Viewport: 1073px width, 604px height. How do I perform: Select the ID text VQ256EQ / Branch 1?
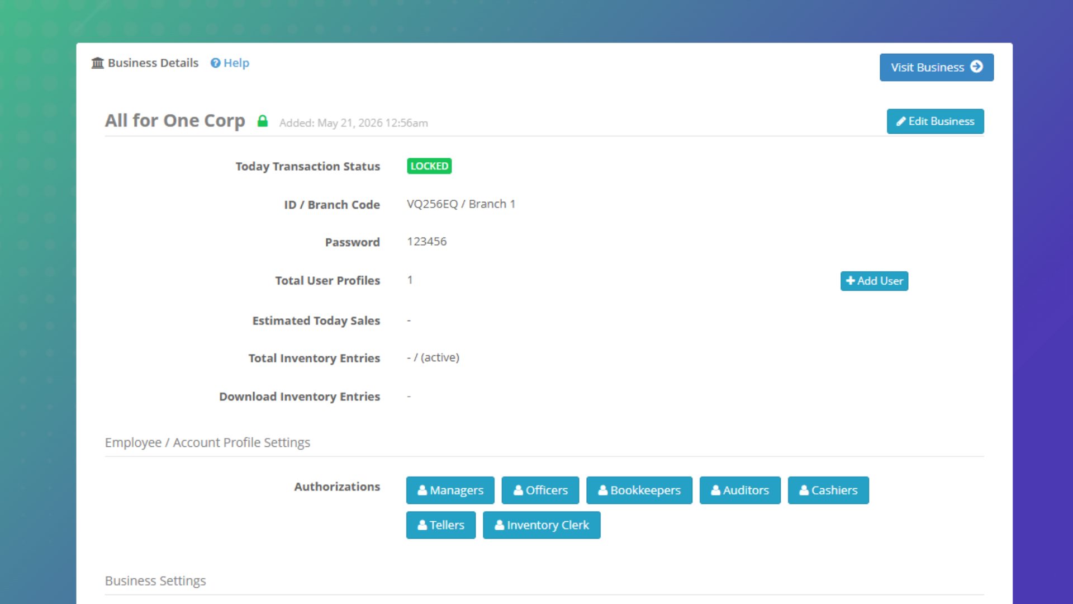pyautogui.click(x=461, y=204)
